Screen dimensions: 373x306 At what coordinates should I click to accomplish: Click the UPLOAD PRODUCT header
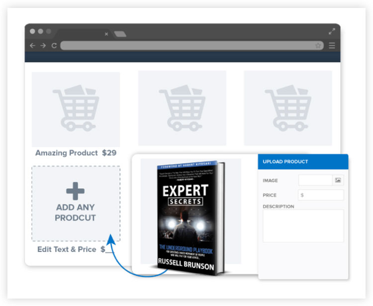click(303, 162)
